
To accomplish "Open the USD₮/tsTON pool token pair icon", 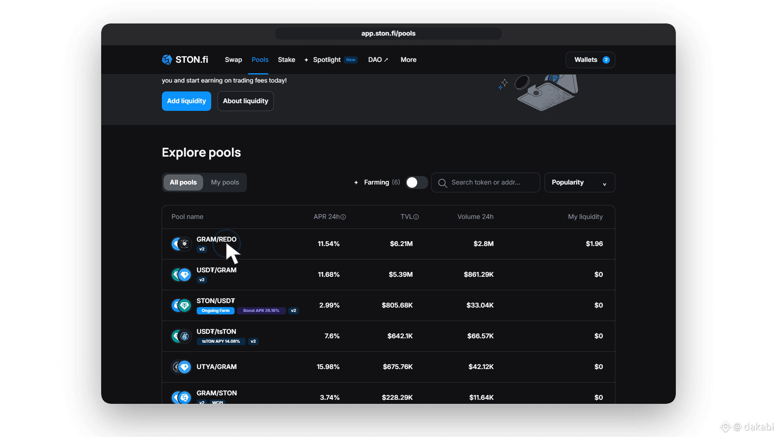I will (181, 336).
